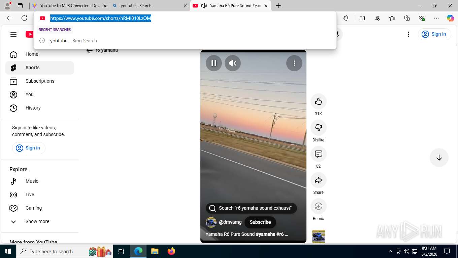
Task: Open the tab actions menu icon
Action: (x=20, y=6)
